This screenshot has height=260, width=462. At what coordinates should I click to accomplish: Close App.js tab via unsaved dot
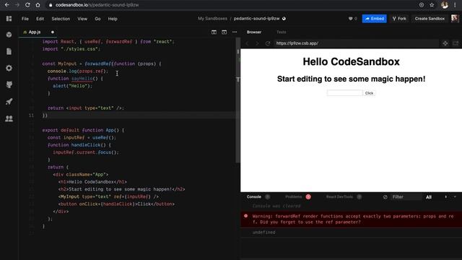tap(53, 32)
